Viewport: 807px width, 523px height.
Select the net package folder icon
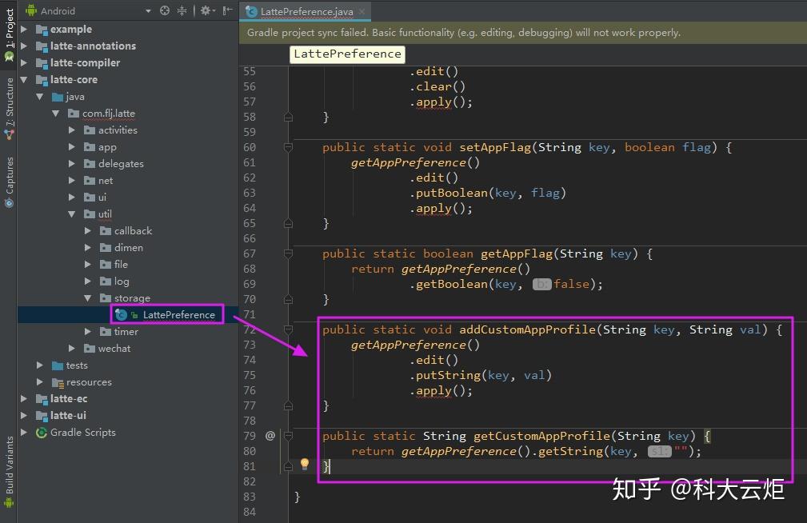[x=90, y=181]
